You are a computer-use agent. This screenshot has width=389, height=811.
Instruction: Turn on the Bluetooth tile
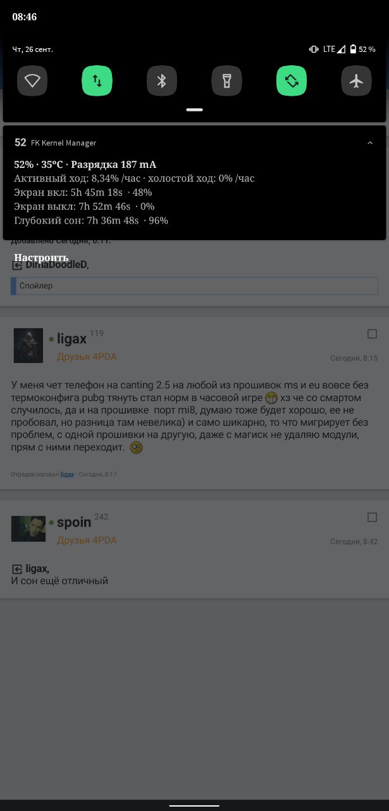[x=162, y=81]
